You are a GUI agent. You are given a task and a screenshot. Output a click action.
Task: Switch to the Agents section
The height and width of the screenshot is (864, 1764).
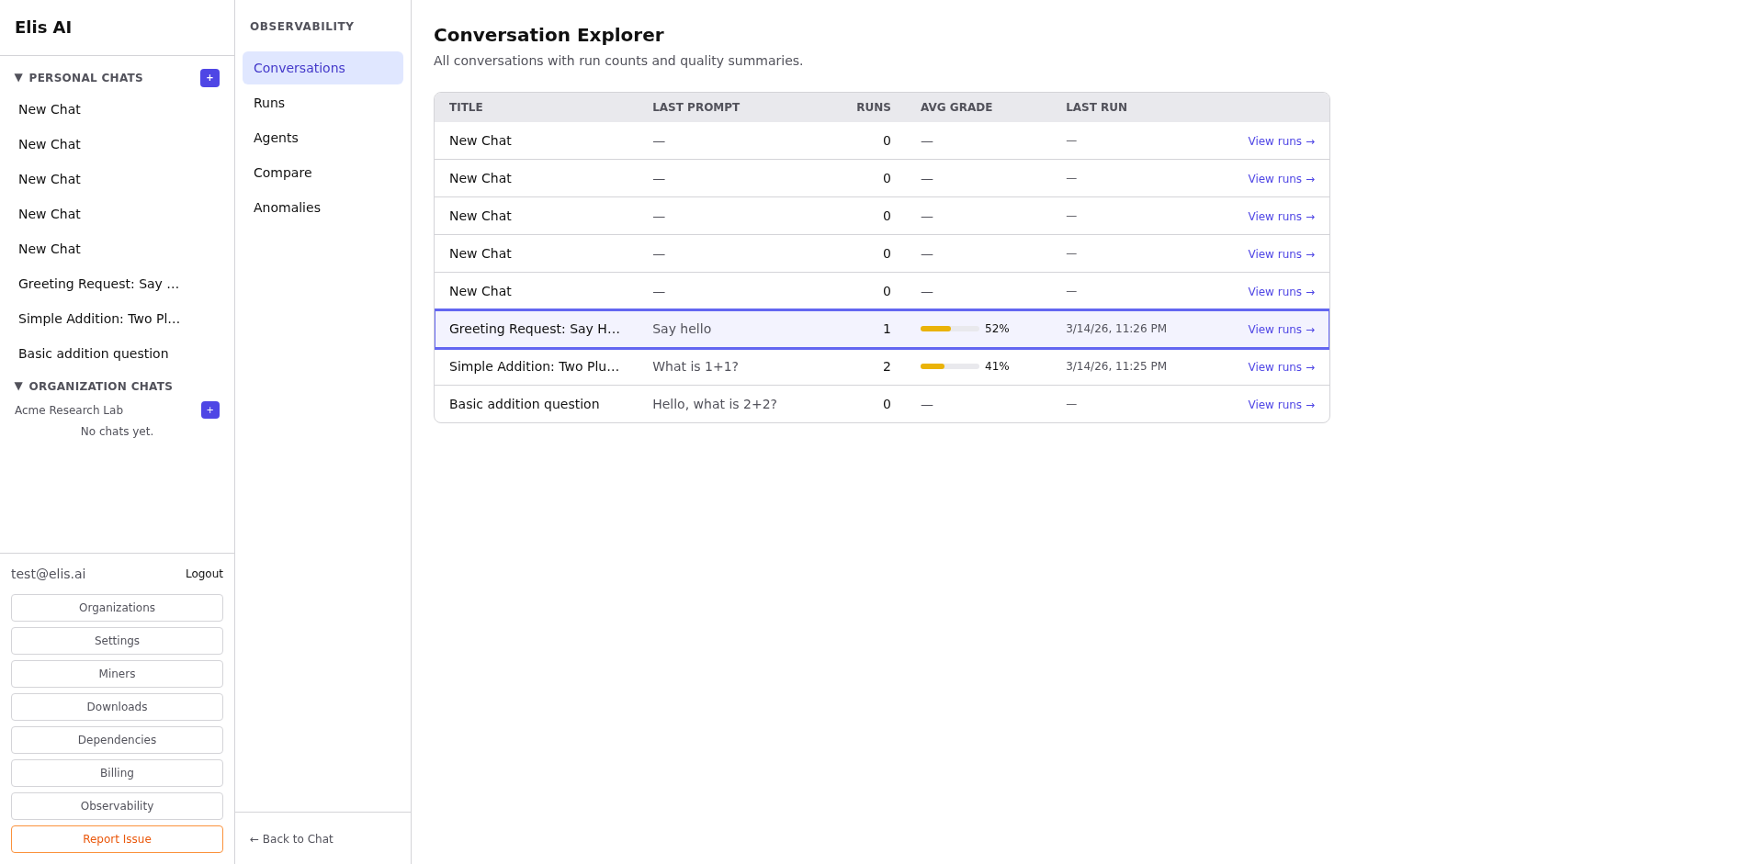pos(276,138)
